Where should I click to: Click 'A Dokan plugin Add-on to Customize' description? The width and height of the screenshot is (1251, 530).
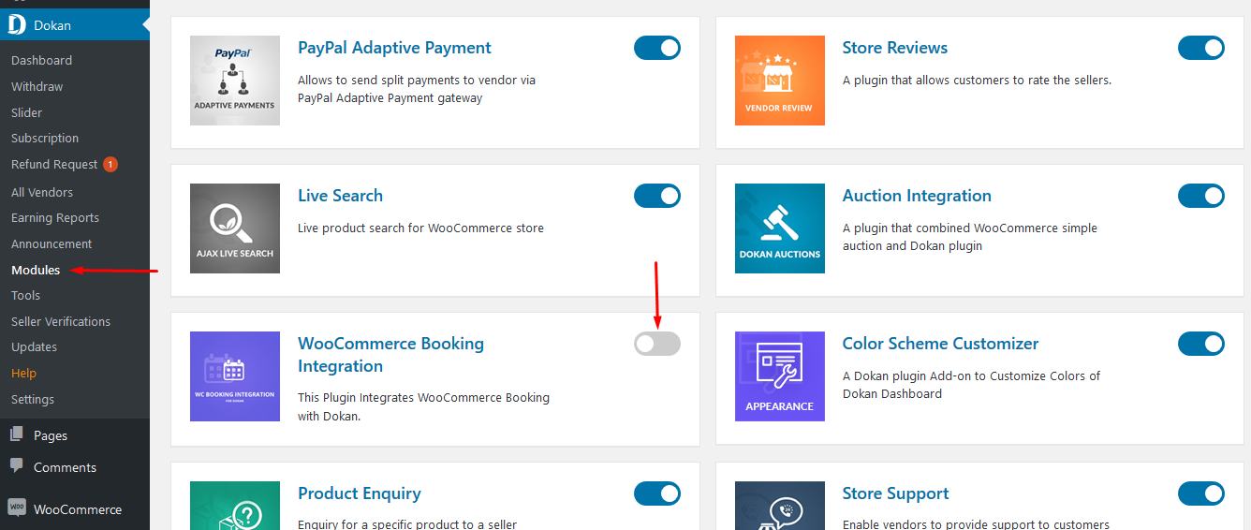point(971,385)
